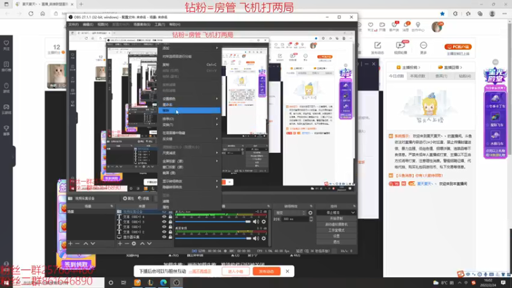Toggle visibility eye for 文本 (GDI+) 3 source
Image resolution: width=512 pixels, height=288 pixels.
tap(164, 221)
